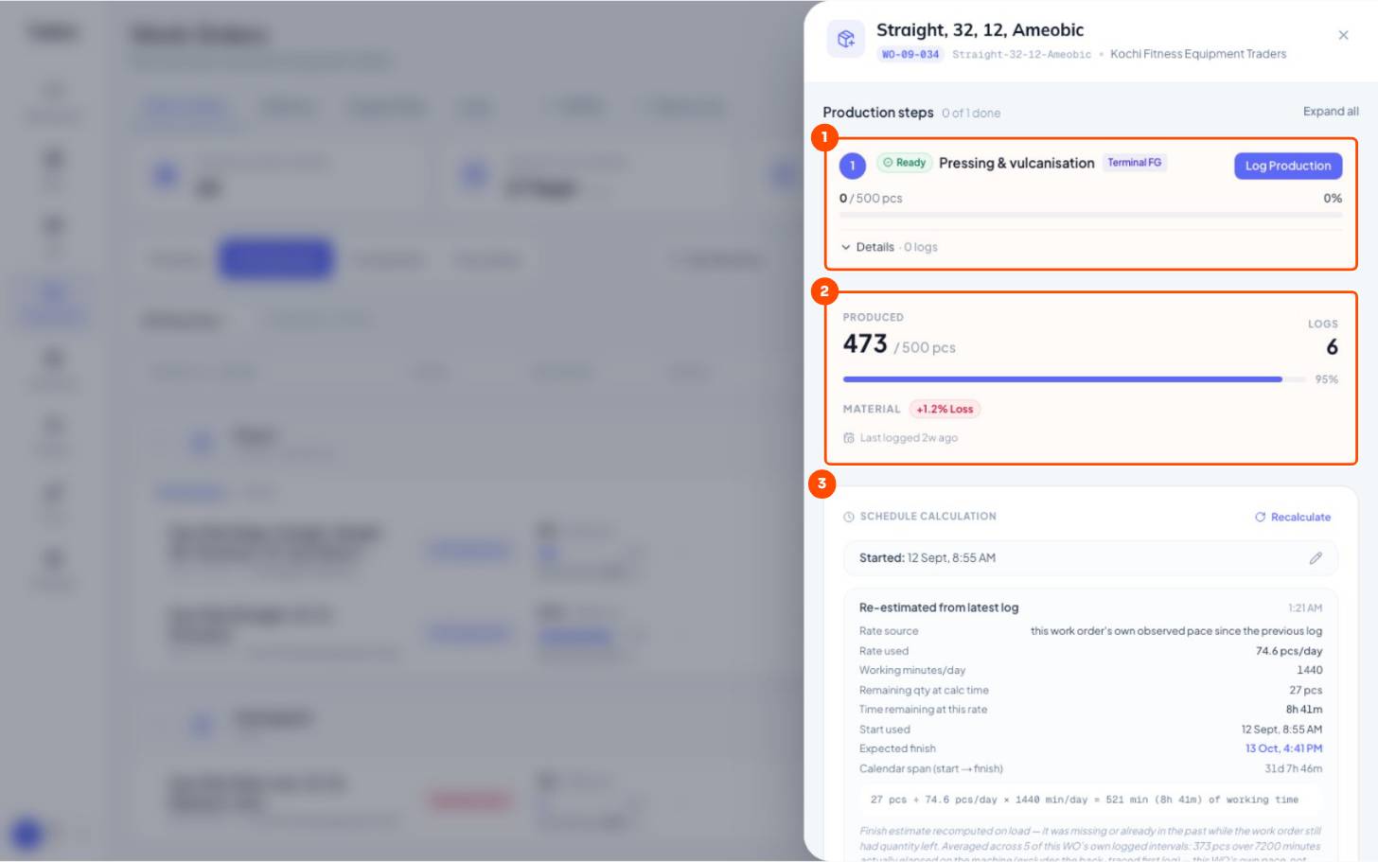The width and height of the screenshot is (1378, 862).
Task: Open the Pressing & vulcanisation step
Action: click(1016, 163)
